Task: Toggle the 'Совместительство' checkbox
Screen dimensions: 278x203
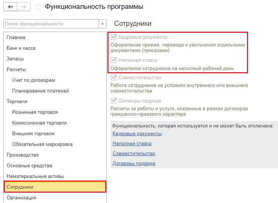Action: (x=113, y=77)
